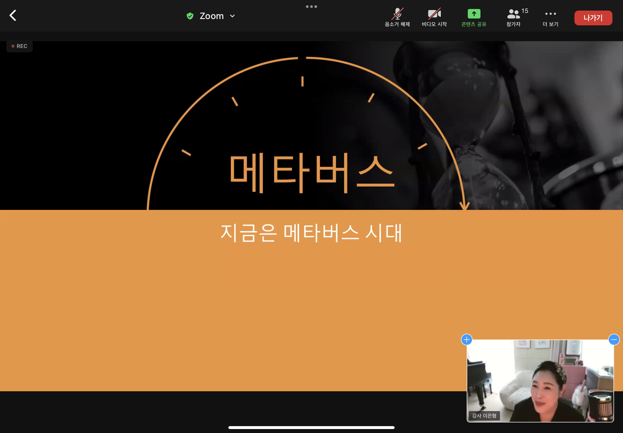Open 콘텐츠 공유 share content

[x=474, y=18]
